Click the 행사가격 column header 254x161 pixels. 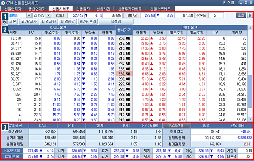pos(124,30)
